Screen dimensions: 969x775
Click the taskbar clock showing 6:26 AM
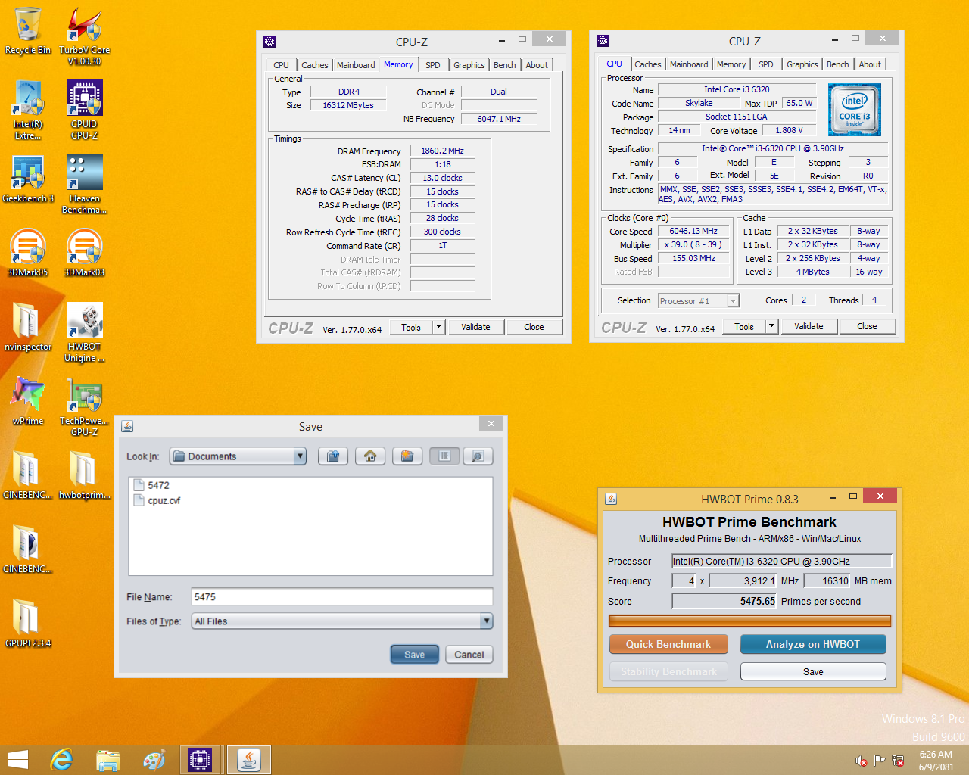[936, 761]
